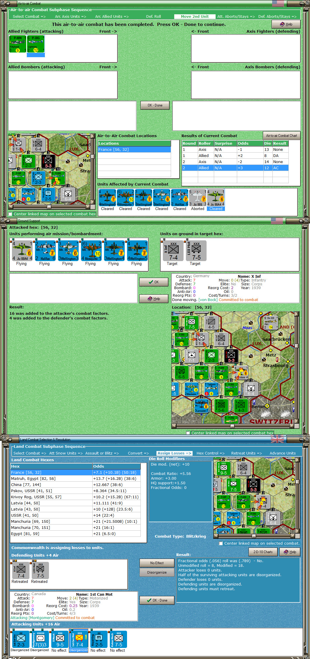Toggle center linked map in Ground Support
Screen dimensions: 310x659
[x=188, y=433]
